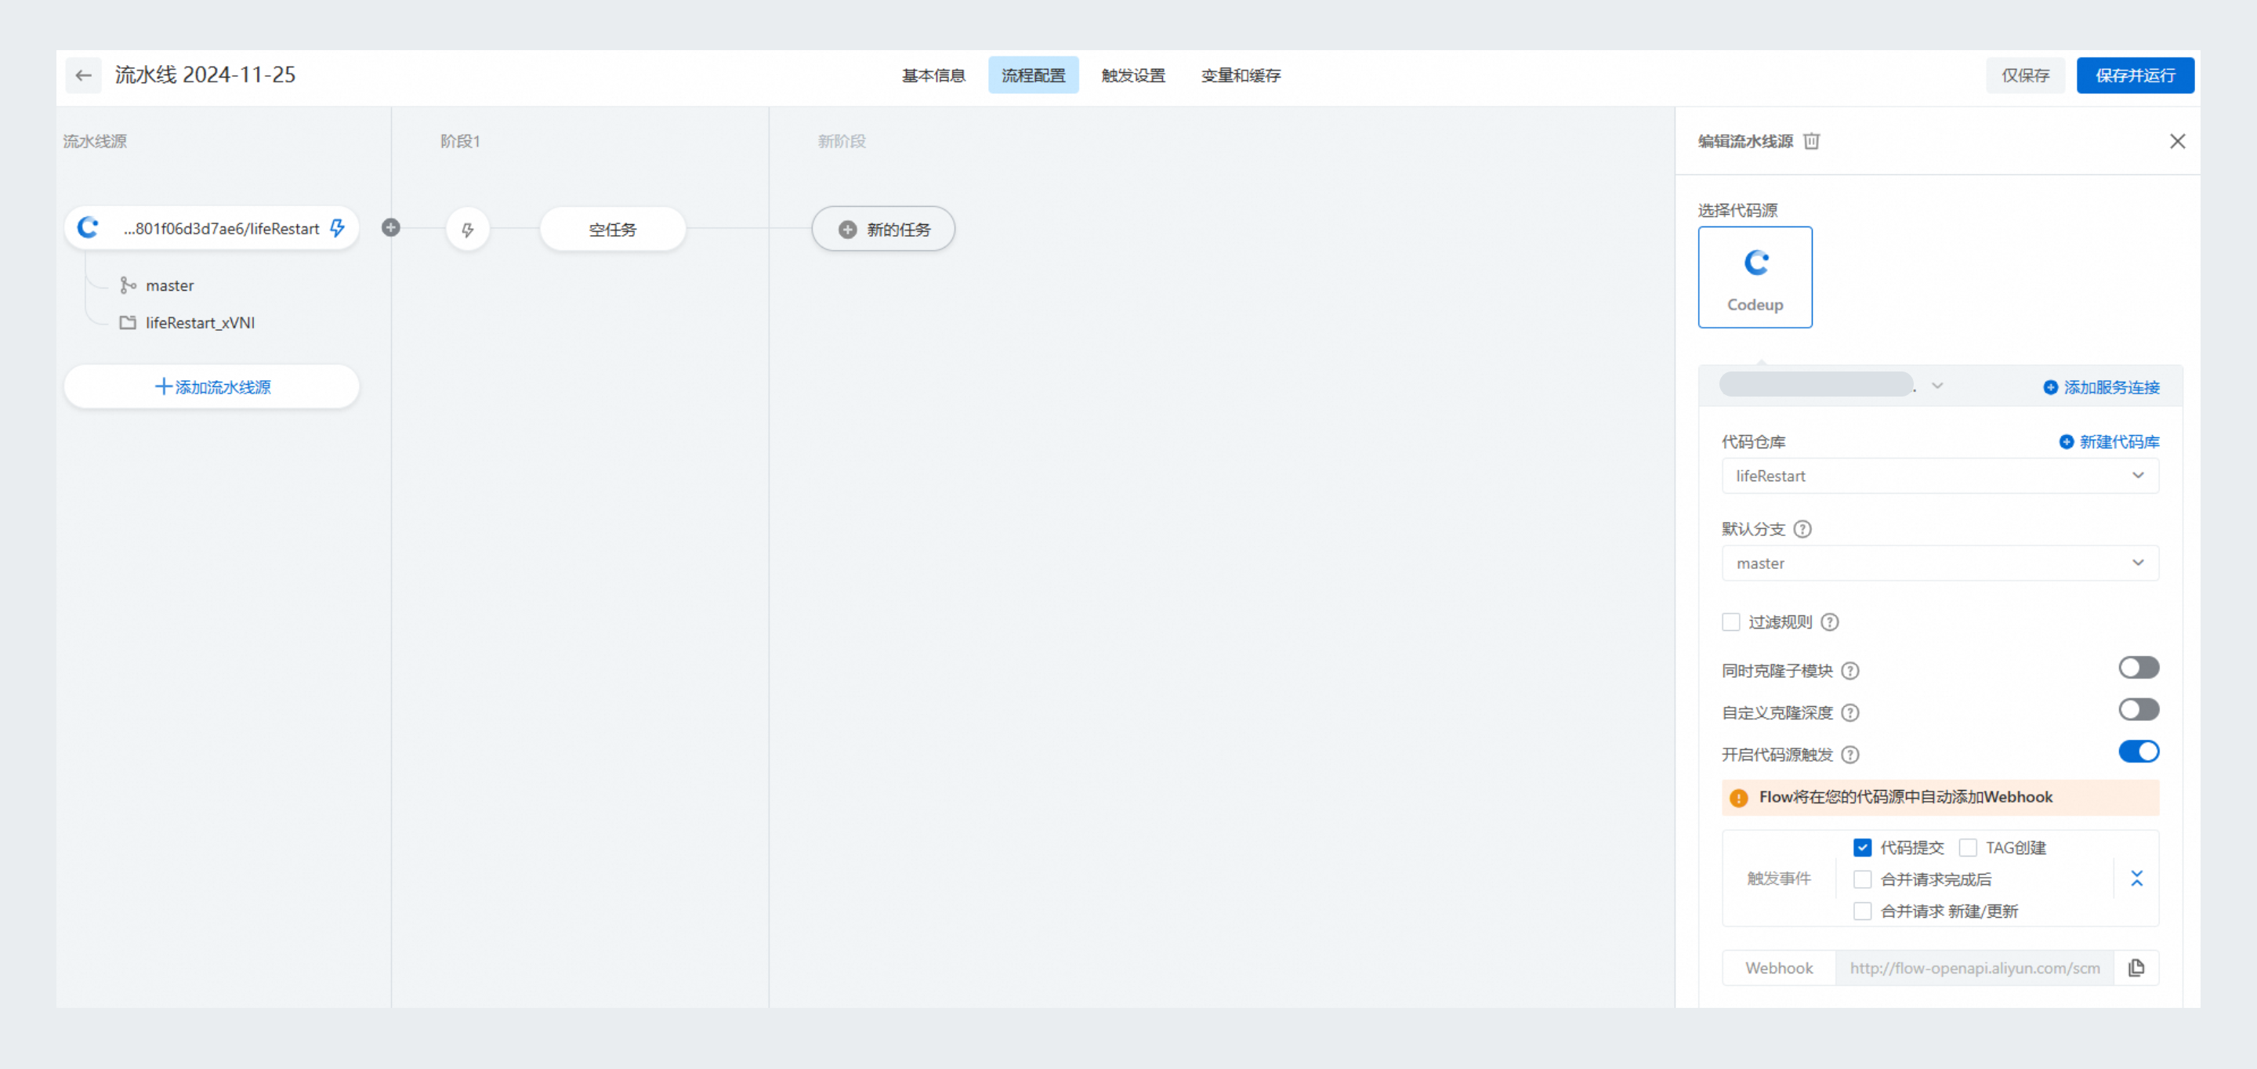Check the 合并请求 新建/更新 trigger event

pos(1862,912)
